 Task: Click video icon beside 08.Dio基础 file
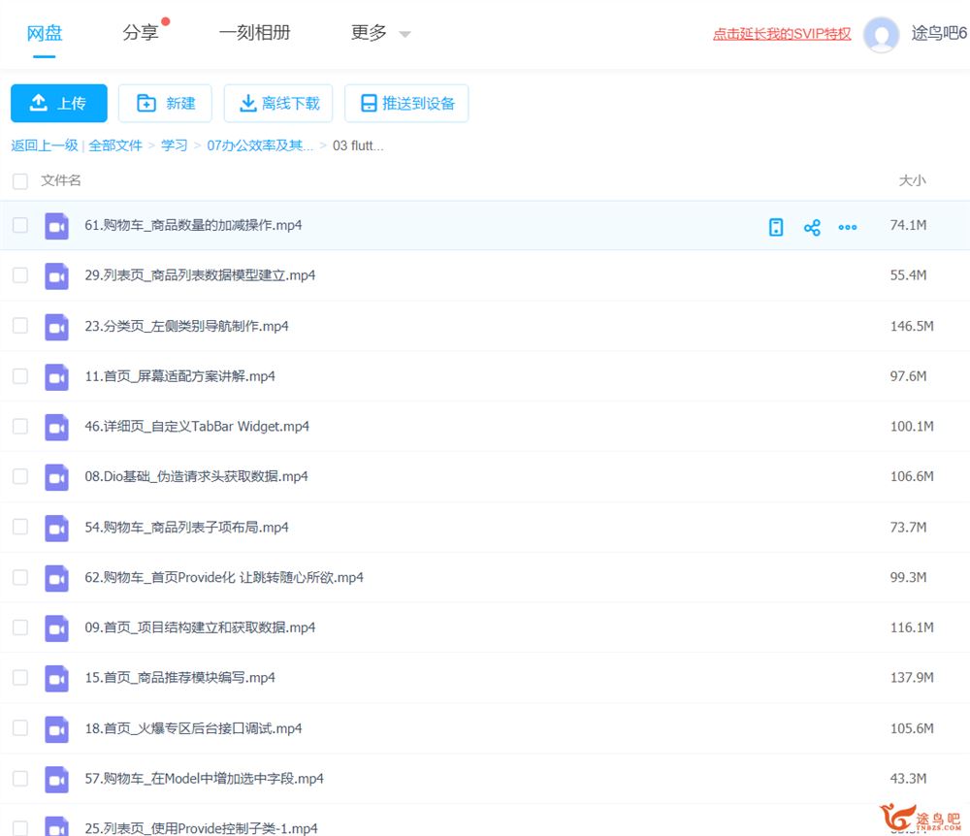click(x=57, y=477)
